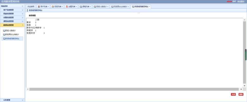Click the 信息 row in data view

click(31, 25)
